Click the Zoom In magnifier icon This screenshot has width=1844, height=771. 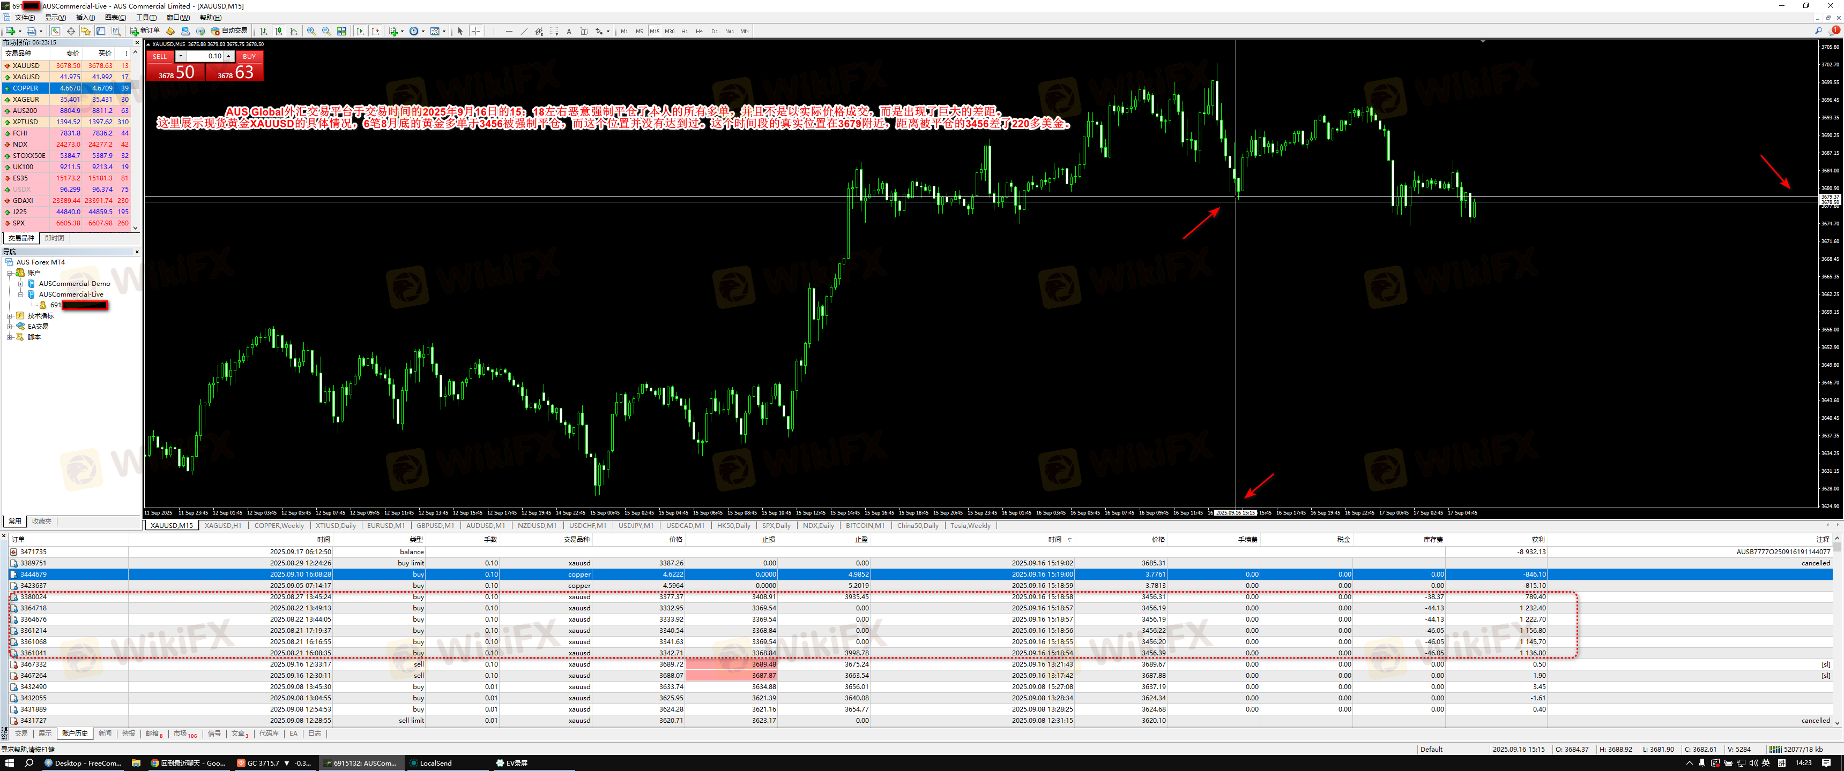[311, 31]
